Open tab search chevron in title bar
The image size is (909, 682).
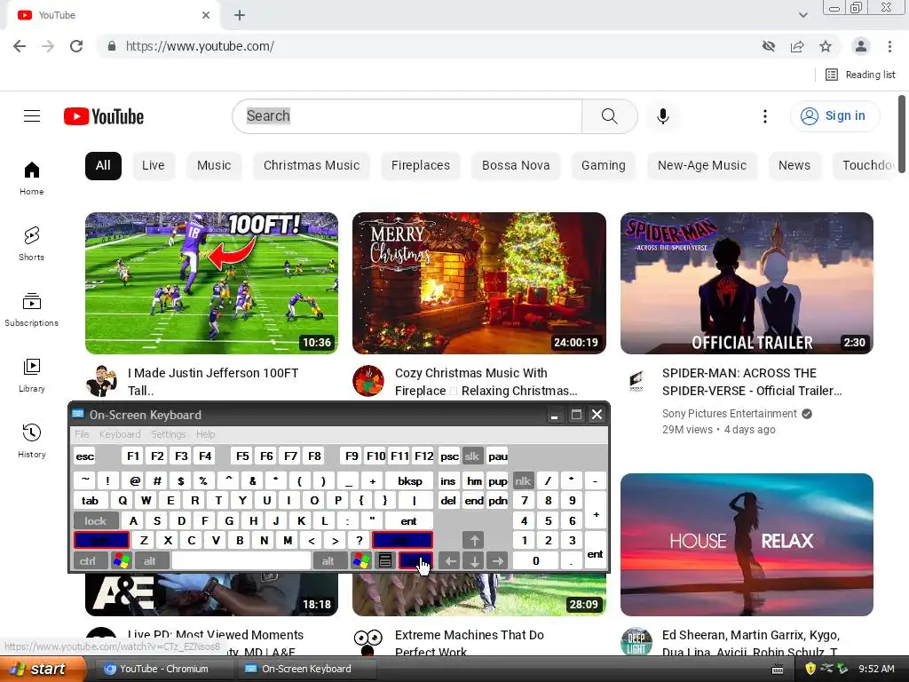tap(802, 15)
